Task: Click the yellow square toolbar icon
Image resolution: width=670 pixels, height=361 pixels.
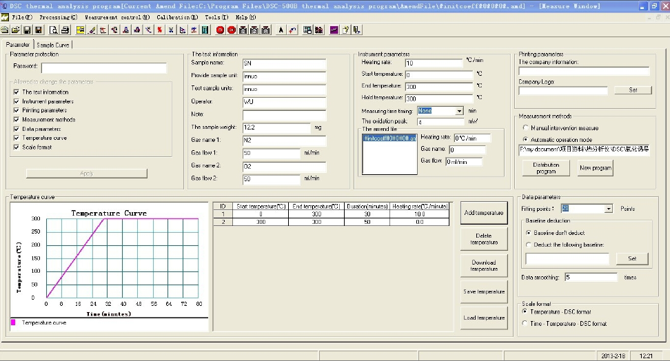Action: (81, 30)
